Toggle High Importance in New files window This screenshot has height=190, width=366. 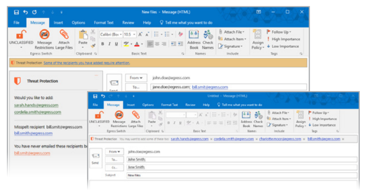[x=284, y=39]
